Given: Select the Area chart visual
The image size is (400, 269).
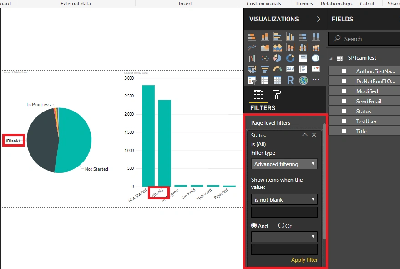Looking at the screenshot, I should coord(264,47).
